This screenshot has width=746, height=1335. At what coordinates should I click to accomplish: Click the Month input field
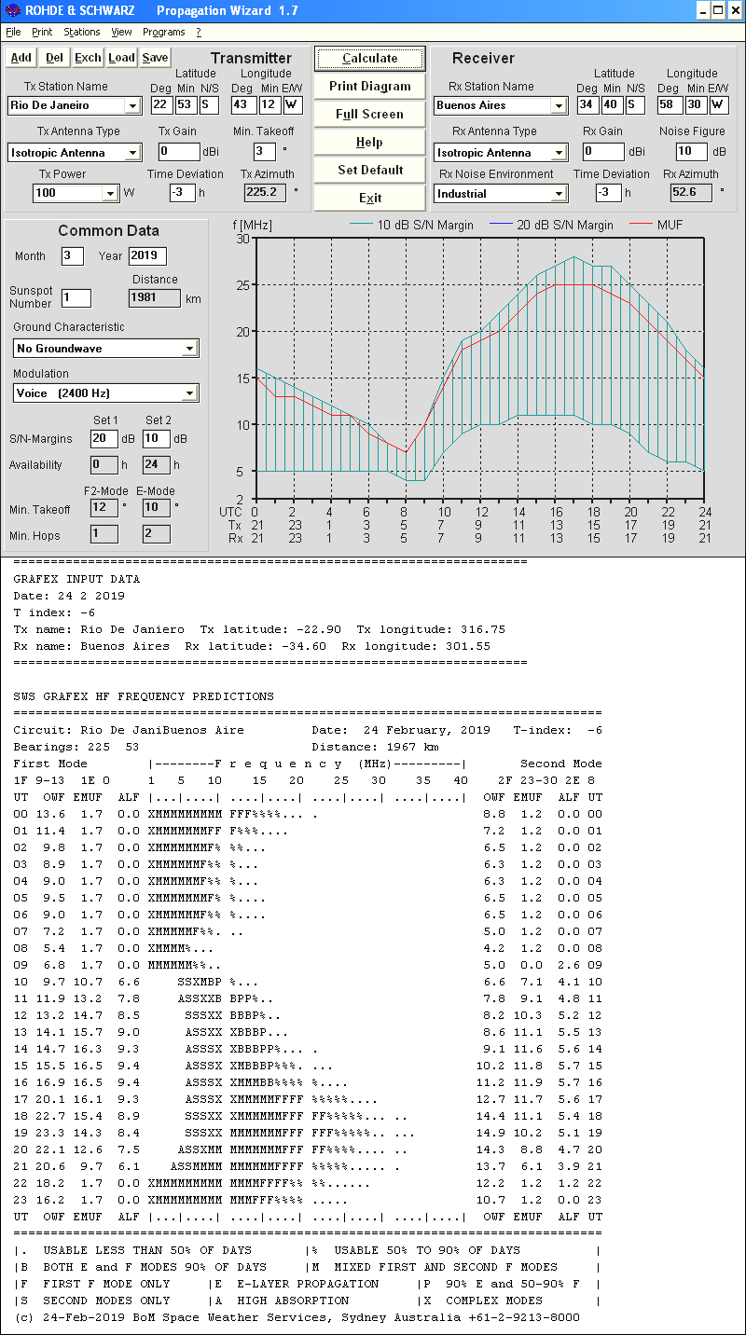pyautogui.click(x=73, y=255)
